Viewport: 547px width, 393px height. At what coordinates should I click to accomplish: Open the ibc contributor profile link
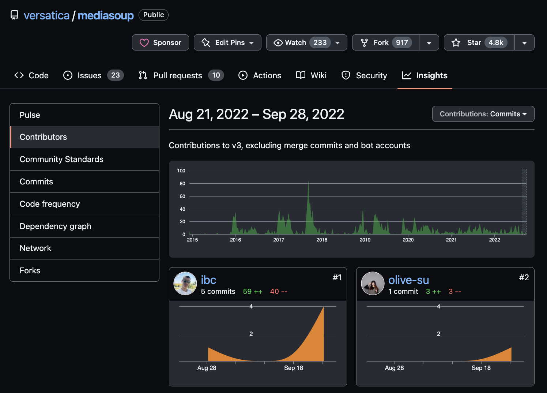pos(208,280)
